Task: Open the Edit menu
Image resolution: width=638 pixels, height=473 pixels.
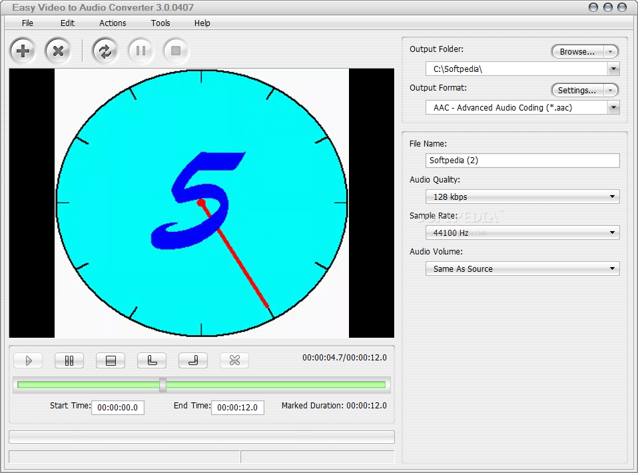Action: tap(67, 23)
